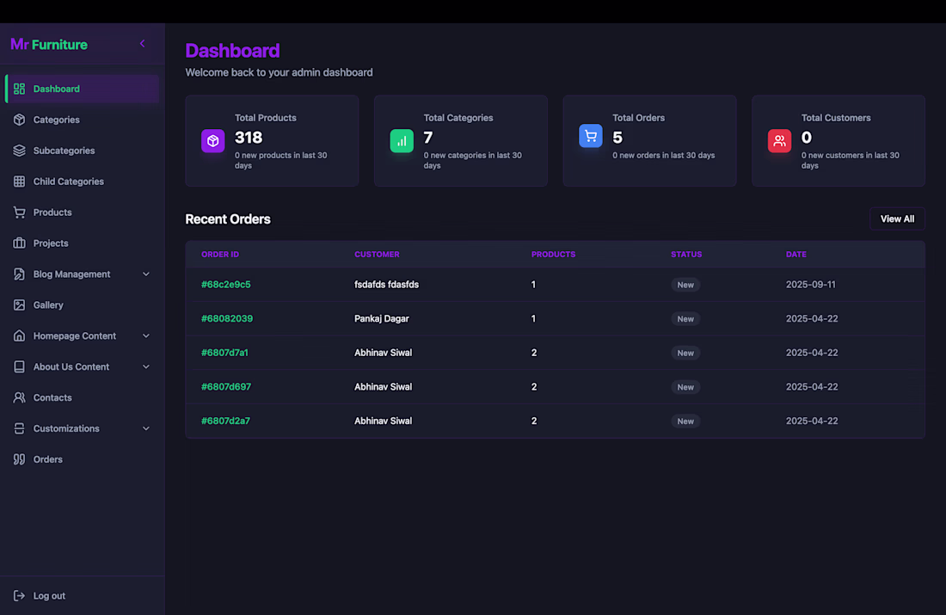Click the Orders quote-mark icon

(19, 459)
